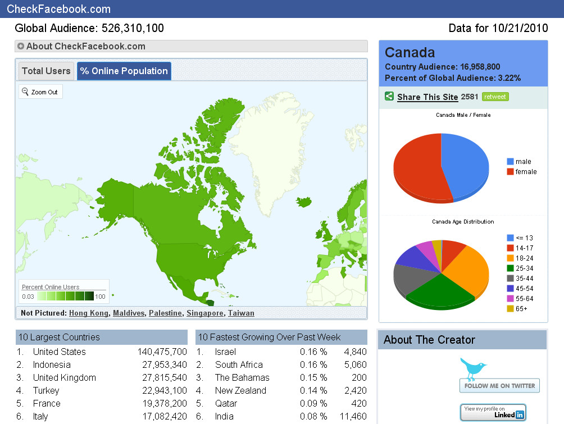This screenshot has height=424, width=564.
Task: Click the 35-44 age legend swatch
Action: [x=510, y=278]
